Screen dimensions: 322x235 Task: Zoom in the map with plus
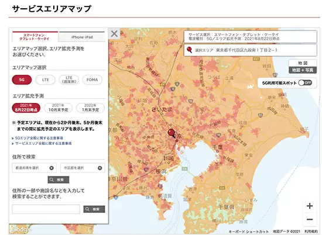click(x=310, y=206)
